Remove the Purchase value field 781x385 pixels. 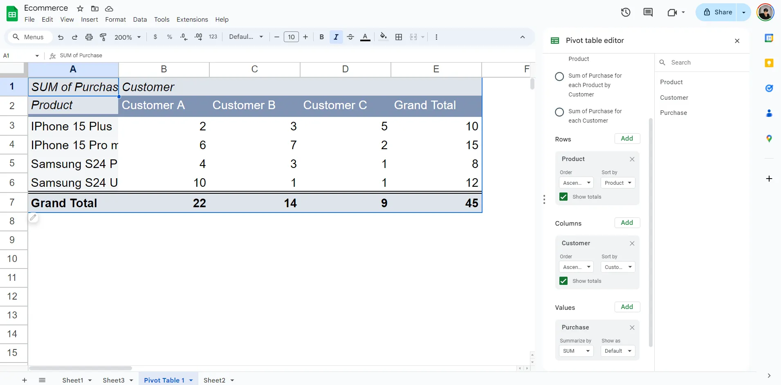coord(632,327)
